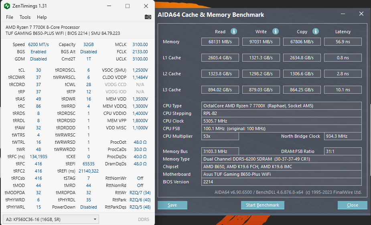
Task: Take screenshot with ZenTimings camera icon
Action: 148,17
